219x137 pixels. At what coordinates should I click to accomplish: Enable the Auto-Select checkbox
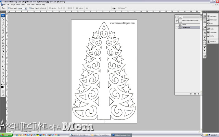click(x=9, y=8)
